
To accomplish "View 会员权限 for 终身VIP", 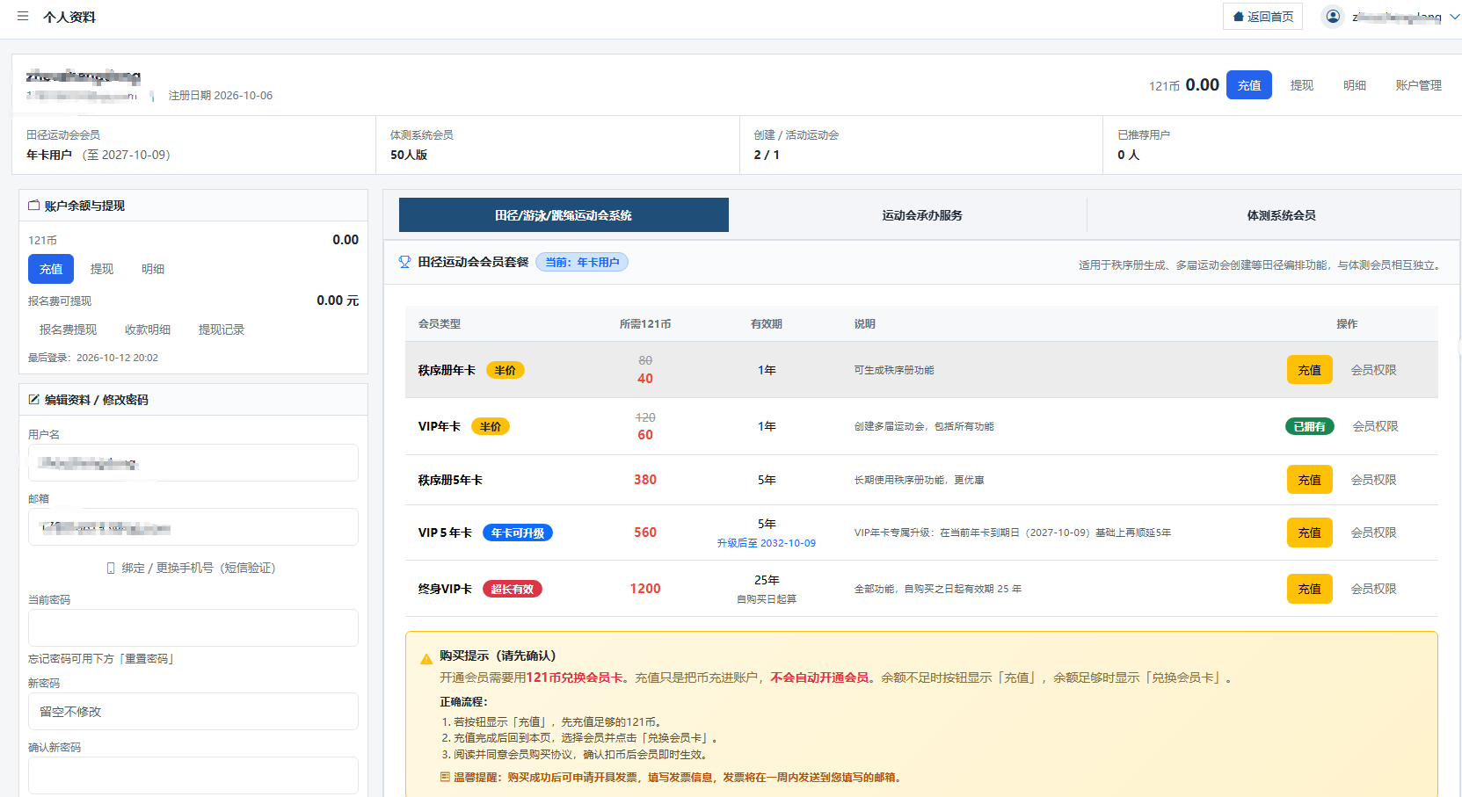I will tap(1374, 589).
